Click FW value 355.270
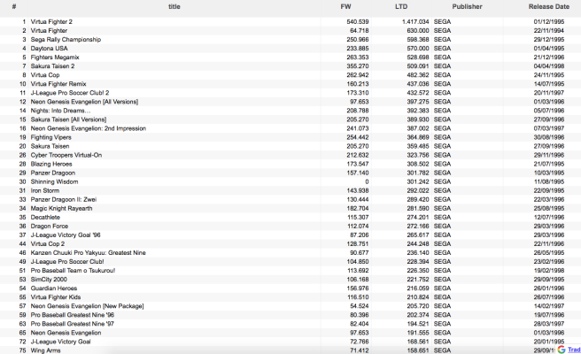The width and height of the screenshot is (581, 354). tap(358, 66)
